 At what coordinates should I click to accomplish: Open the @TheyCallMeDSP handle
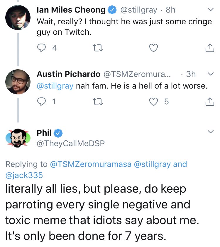pyautogui.click(x=71, y=143)
